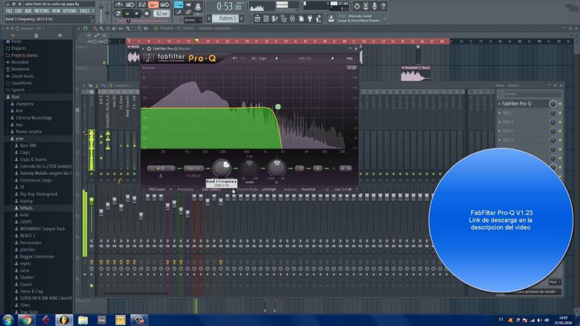
Task: Click the Pro-Q Q knob
Action: coord(277,168)
